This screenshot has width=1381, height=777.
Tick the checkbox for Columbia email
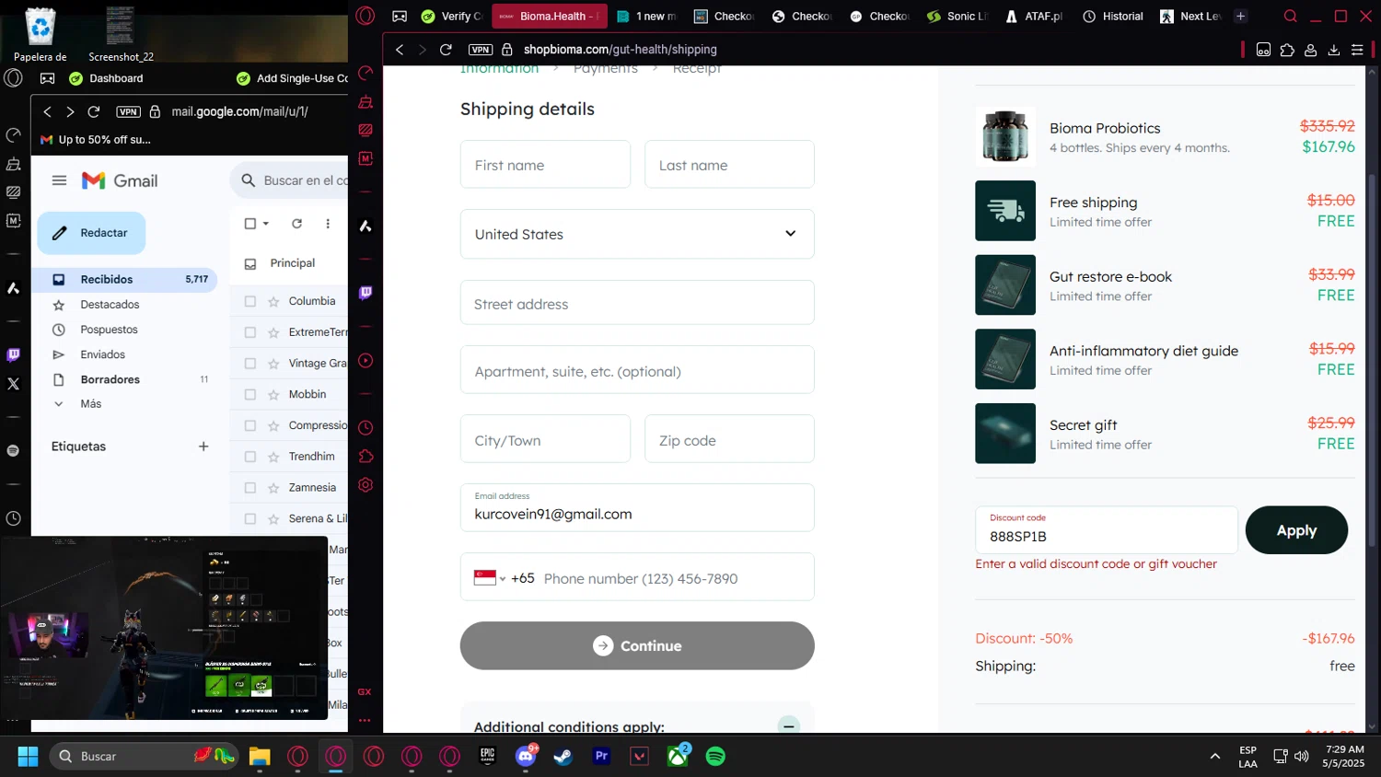[250, 301]
